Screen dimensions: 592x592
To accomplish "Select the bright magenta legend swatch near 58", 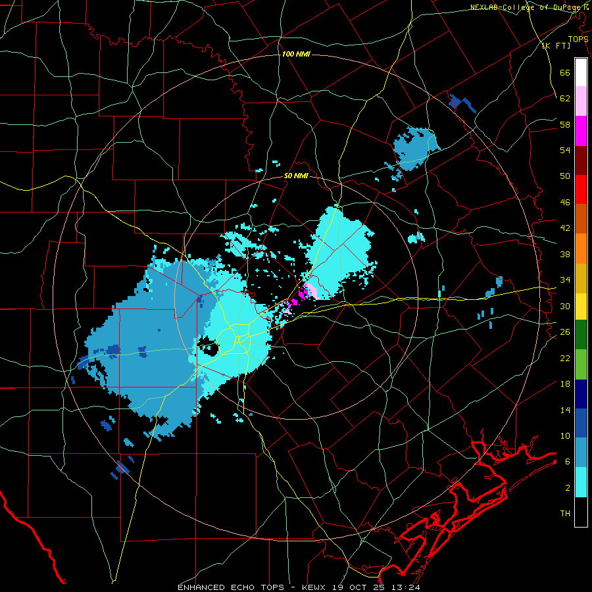I will [581, 131].
